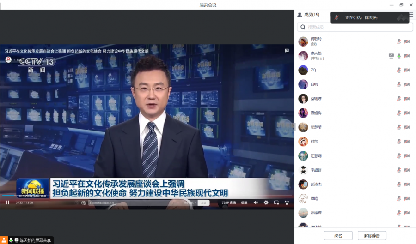
Task: Click the picture-in-picture icon in player
Action: click(x=276, y=202)
